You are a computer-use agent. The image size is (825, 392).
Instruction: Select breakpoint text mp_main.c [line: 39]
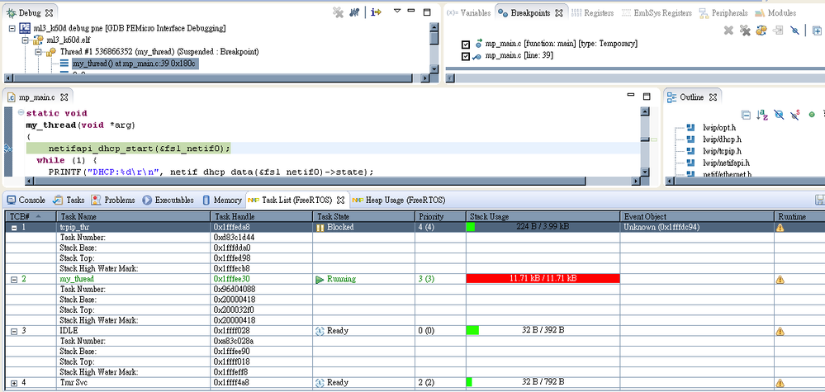519,55
